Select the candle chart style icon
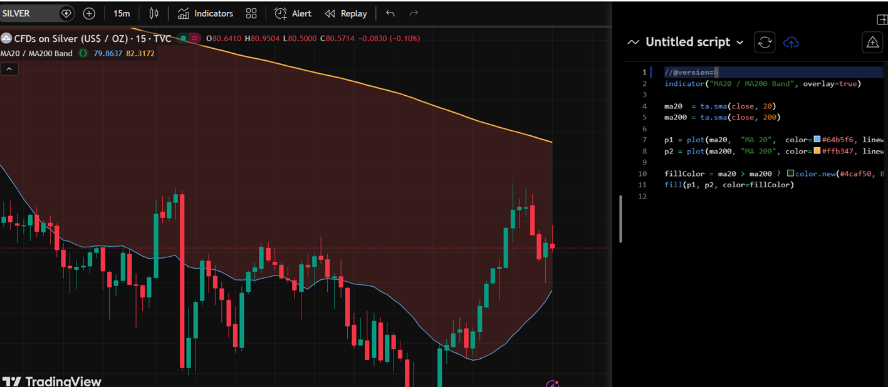Screen dimensions: 888x387 pyautogui.click(x=154, y=13)
